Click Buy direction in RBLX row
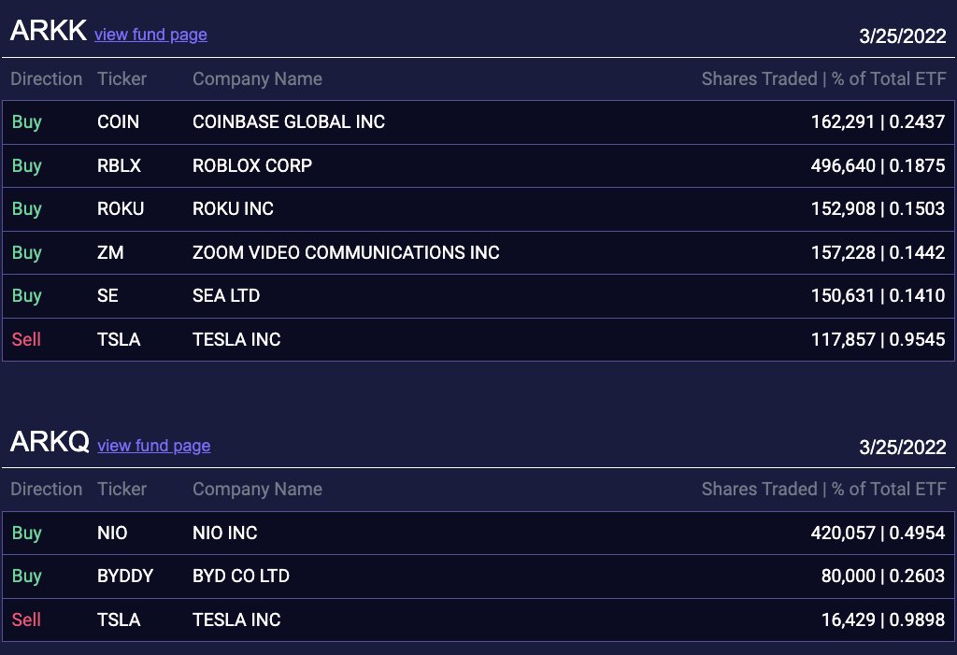Viewport: 957px width, 655px height. click(27, 166)
